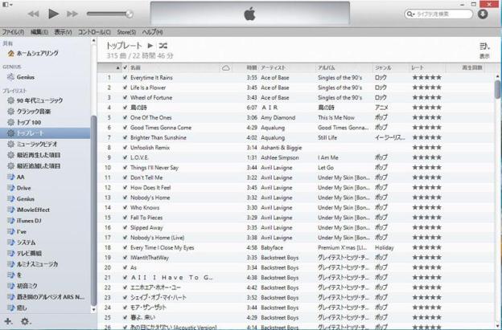502x330 pixels.
Task: Click the library search field
Action: click(x=438, y=14)
